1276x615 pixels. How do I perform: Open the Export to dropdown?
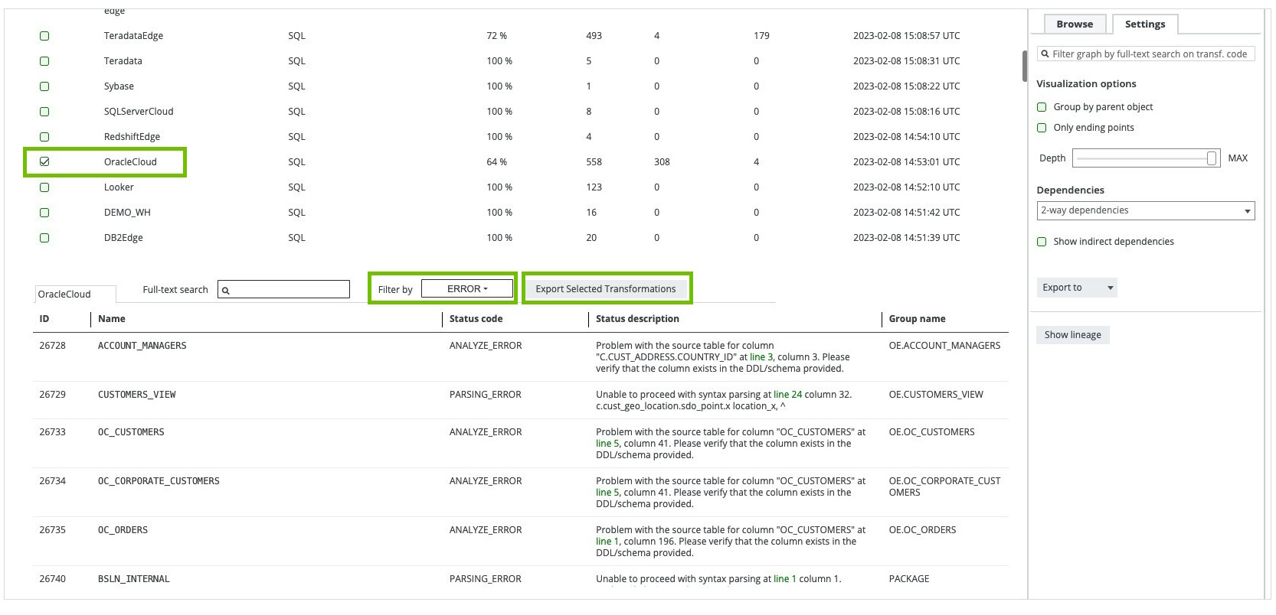point(1076,288)
